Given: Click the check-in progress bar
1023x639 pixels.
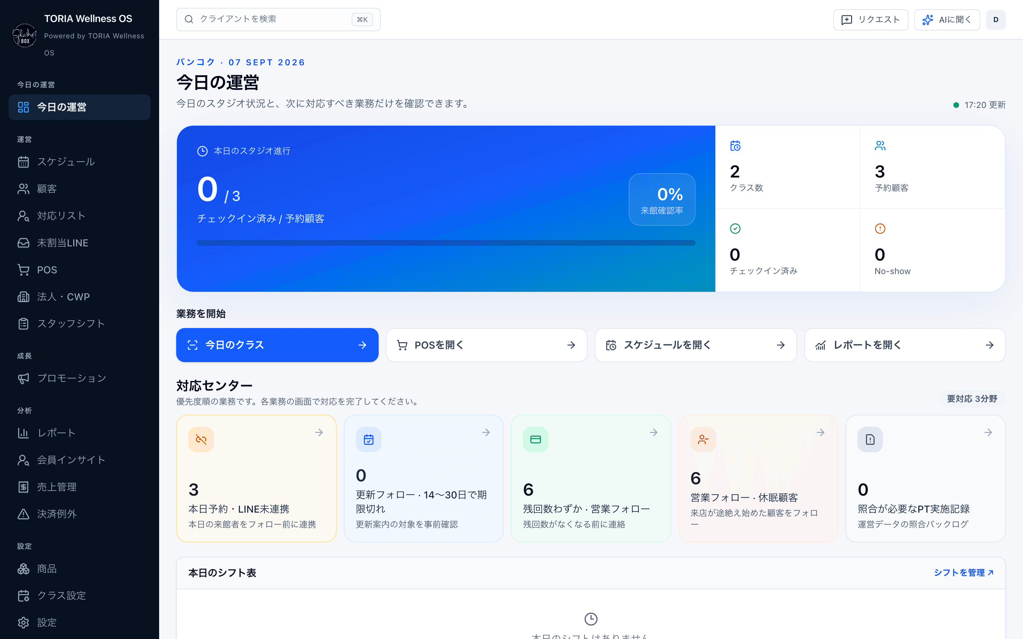Looking at the screenshot, I should 446,243.
